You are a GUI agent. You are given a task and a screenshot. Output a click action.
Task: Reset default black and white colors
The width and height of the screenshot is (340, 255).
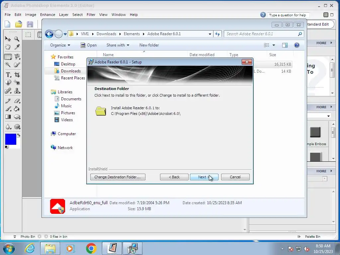(7, 147)
